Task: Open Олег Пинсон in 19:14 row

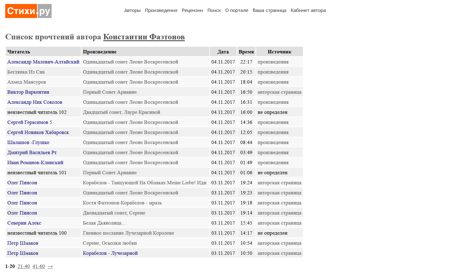Action: [22, 213]
